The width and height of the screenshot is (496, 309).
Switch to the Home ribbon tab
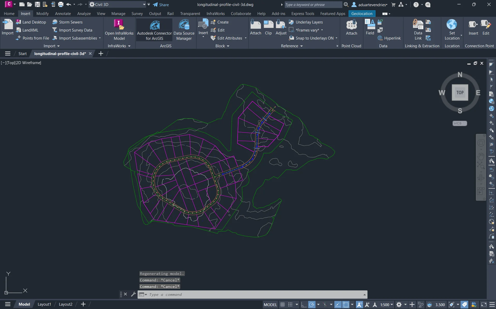point(9,14)
